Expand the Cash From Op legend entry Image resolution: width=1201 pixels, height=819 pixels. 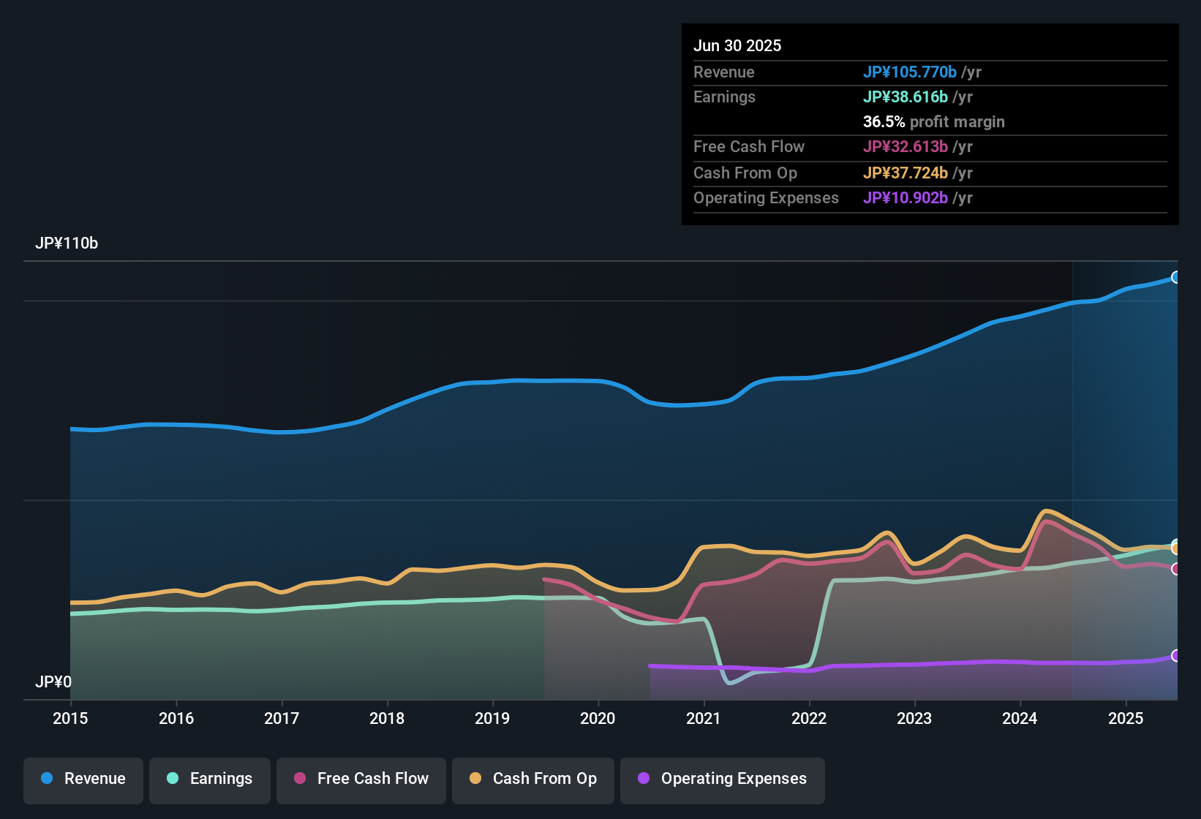click(x=532, y=779)
